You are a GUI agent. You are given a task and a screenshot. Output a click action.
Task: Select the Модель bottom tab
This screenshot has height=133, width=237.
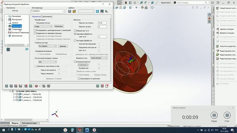(15, 123)
